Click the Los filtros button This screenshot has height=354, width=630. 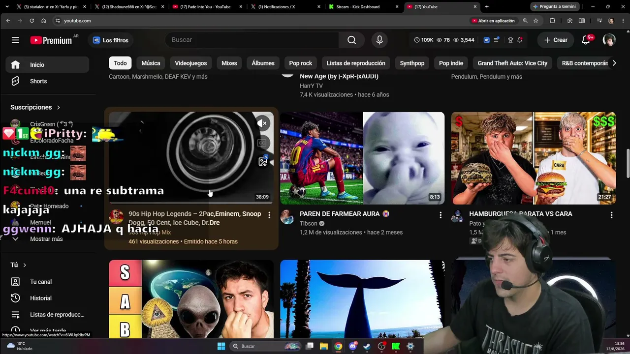[x=111, y=40]
